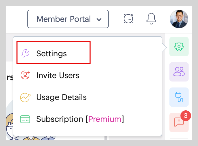The width and height of the screenshot is (198, 146).
Task: Click the Member Portal label text
Action: (x=64, y=19)
